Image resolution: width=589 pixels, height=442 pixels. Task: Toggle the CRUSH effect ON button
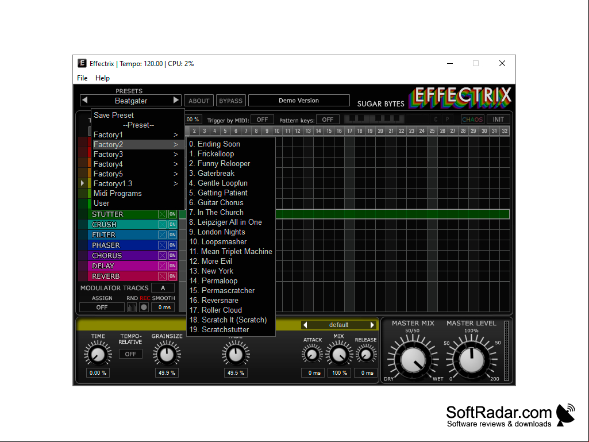pyautogui.click(x=172, y=224)
